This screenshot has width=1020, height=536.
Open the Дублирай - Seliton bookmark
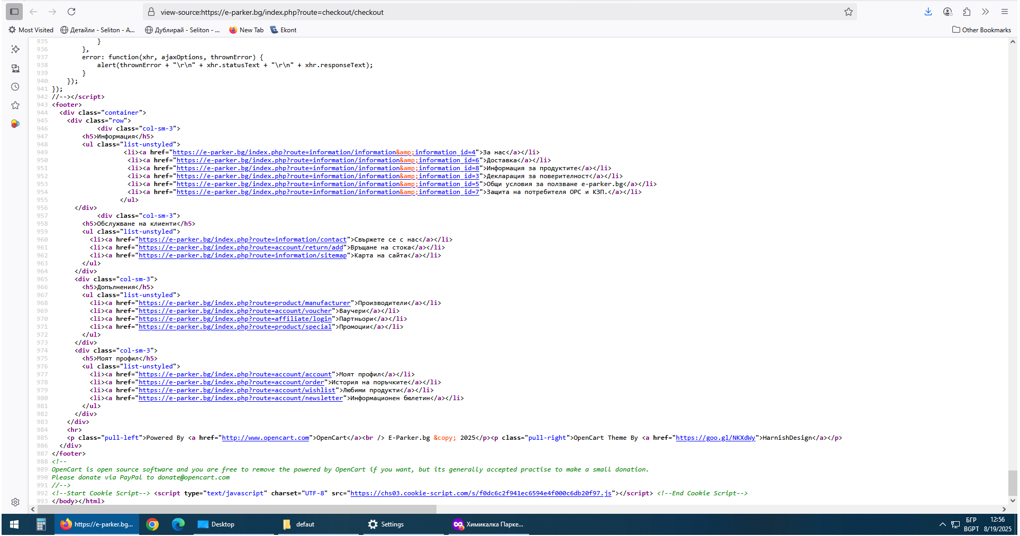(182, 30)
